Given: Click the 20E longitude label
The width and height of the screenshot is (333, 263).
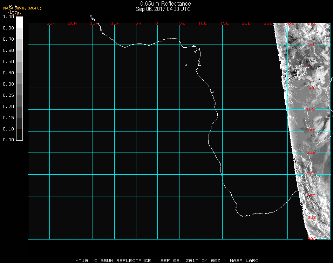Looking at the screenshot, I should coord(246,23).
